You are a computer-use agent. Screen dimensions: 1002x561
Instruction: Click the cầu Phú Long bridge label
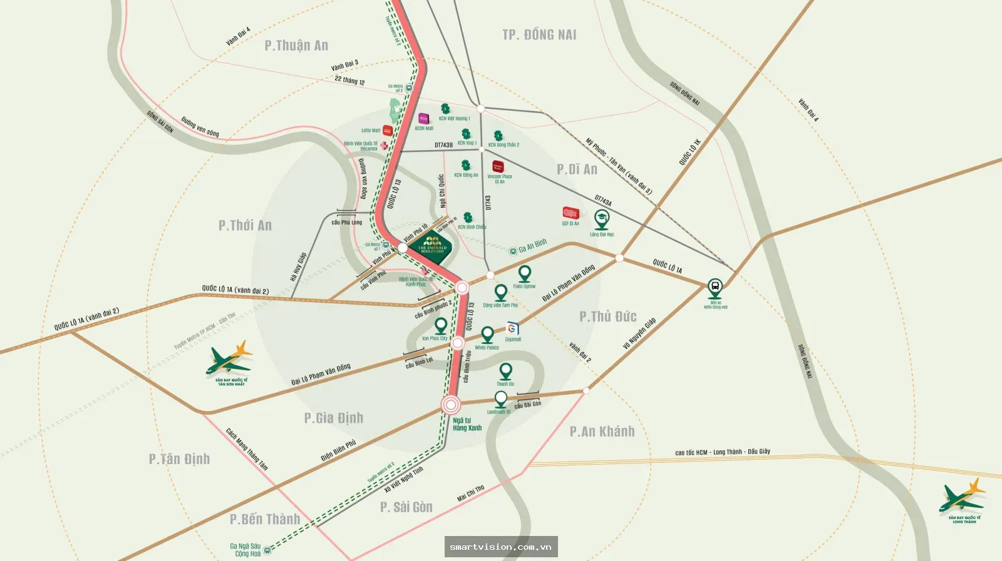(x=346, y=223)
